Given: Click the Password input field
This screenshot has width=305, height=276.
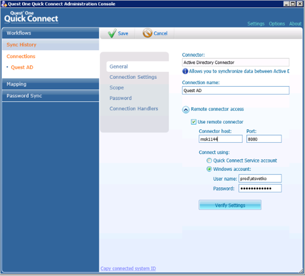Looking at the screenshot, I should tap(260, 188).
